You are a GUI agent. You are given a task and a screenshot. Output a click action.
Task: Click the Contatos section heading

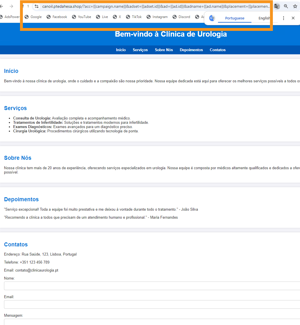[16, 245]
